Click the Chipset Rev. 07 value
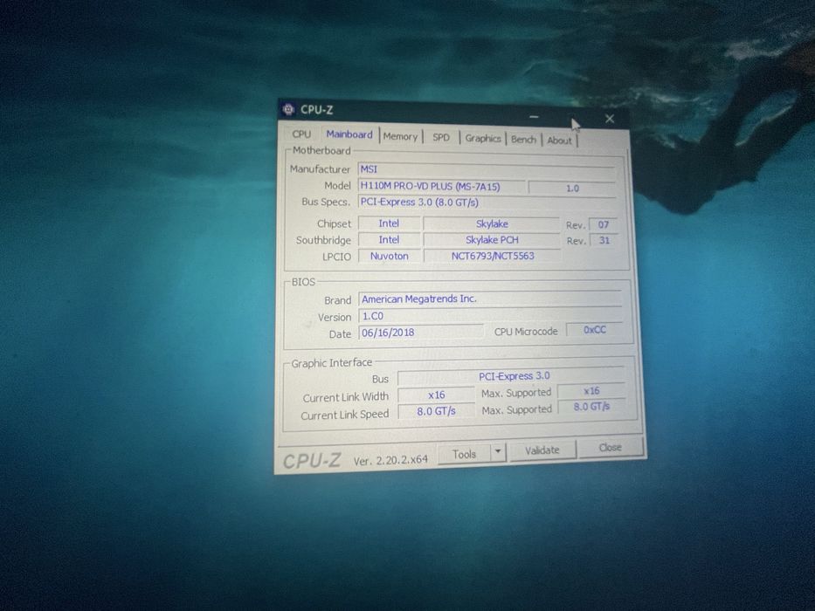815x611 pixels. 603,225
